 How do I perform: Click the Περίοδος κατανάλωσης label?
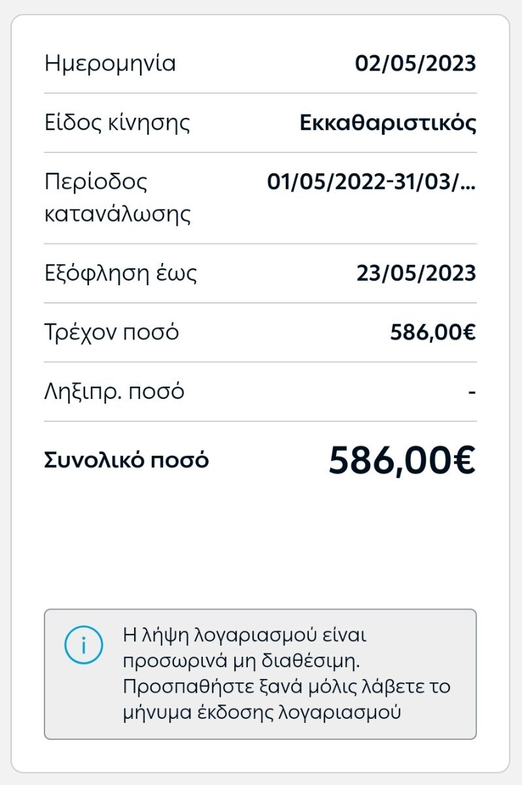click(118, 198)
